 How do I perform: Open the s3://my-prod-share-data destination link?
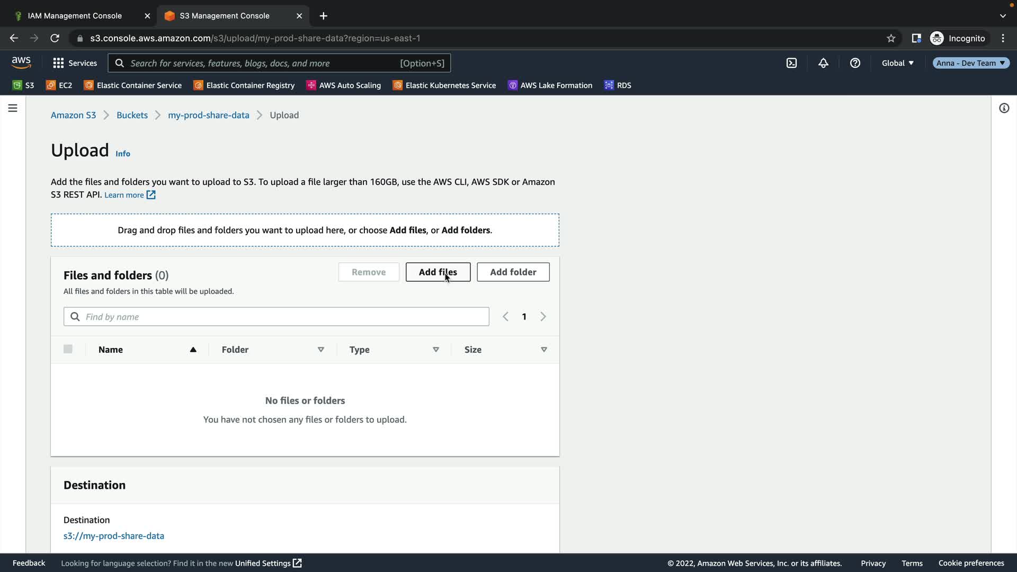click(113, 536)
